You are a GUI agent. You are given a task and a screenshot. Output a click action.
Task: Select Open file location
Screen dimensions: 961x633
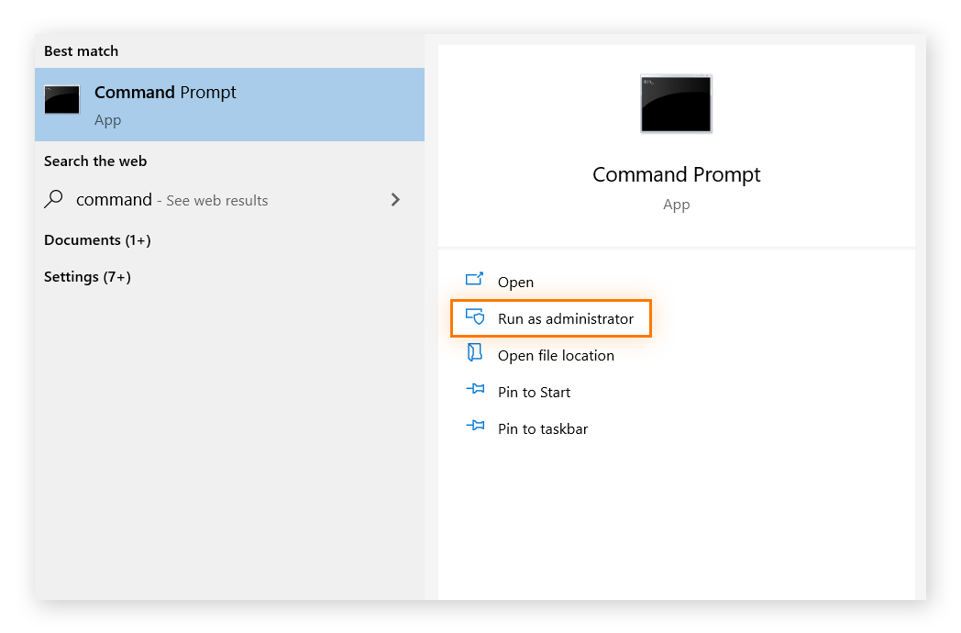click(x=554, y=354)
